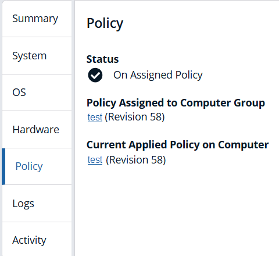
Task: Switch to the System tab
Action: pos(37,56)
